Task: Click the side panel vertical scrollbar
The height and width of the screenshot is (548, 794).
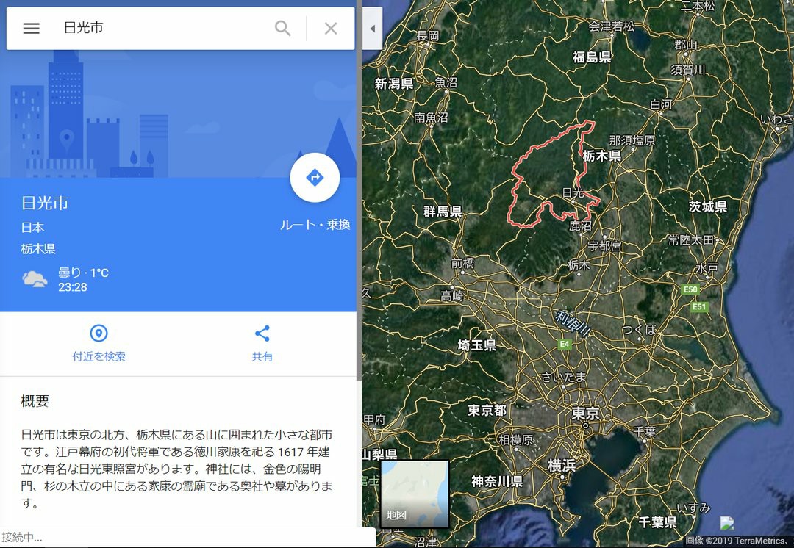Action: [x=359, y=192]
